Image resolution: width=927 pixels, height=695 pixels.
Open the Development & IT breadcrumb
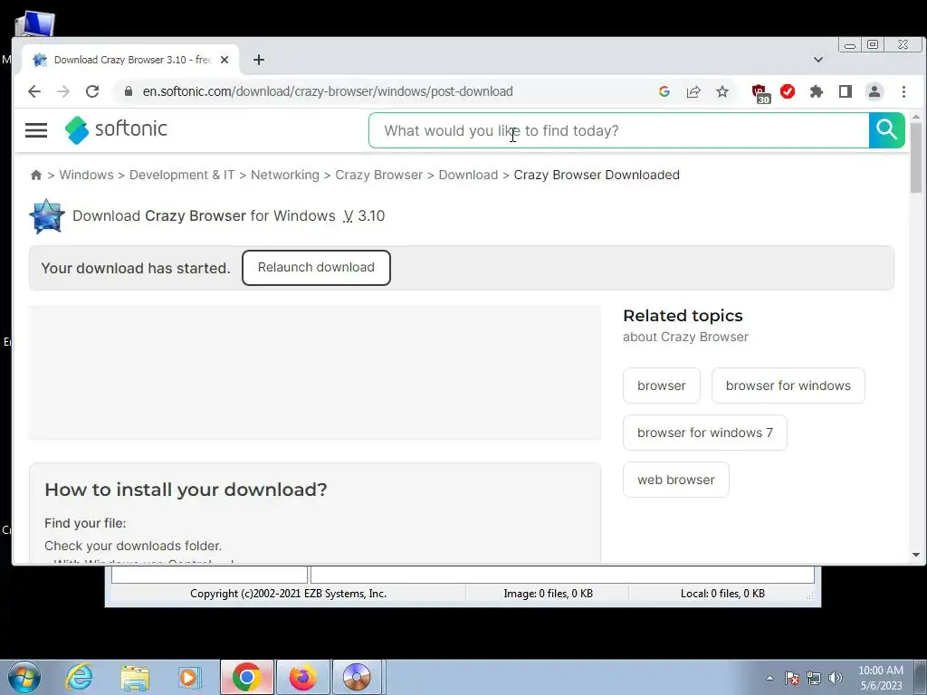click(182, 175)
